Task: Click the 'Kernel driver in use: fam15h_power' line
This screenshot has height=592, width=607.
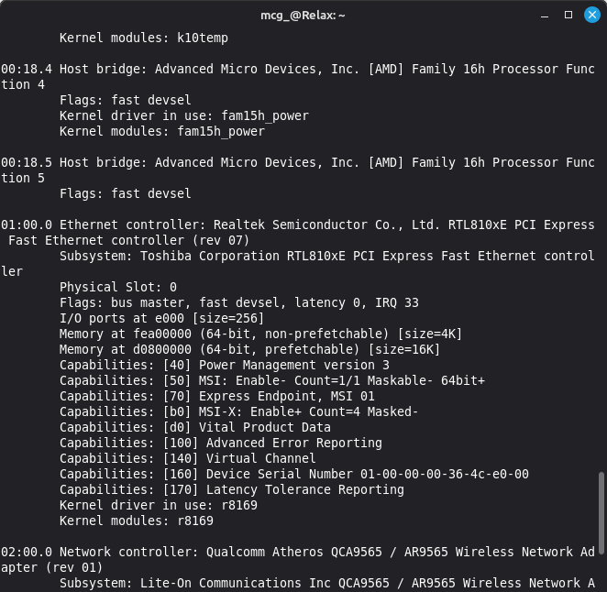Action: pyautogui.click(x=184, y=115)
